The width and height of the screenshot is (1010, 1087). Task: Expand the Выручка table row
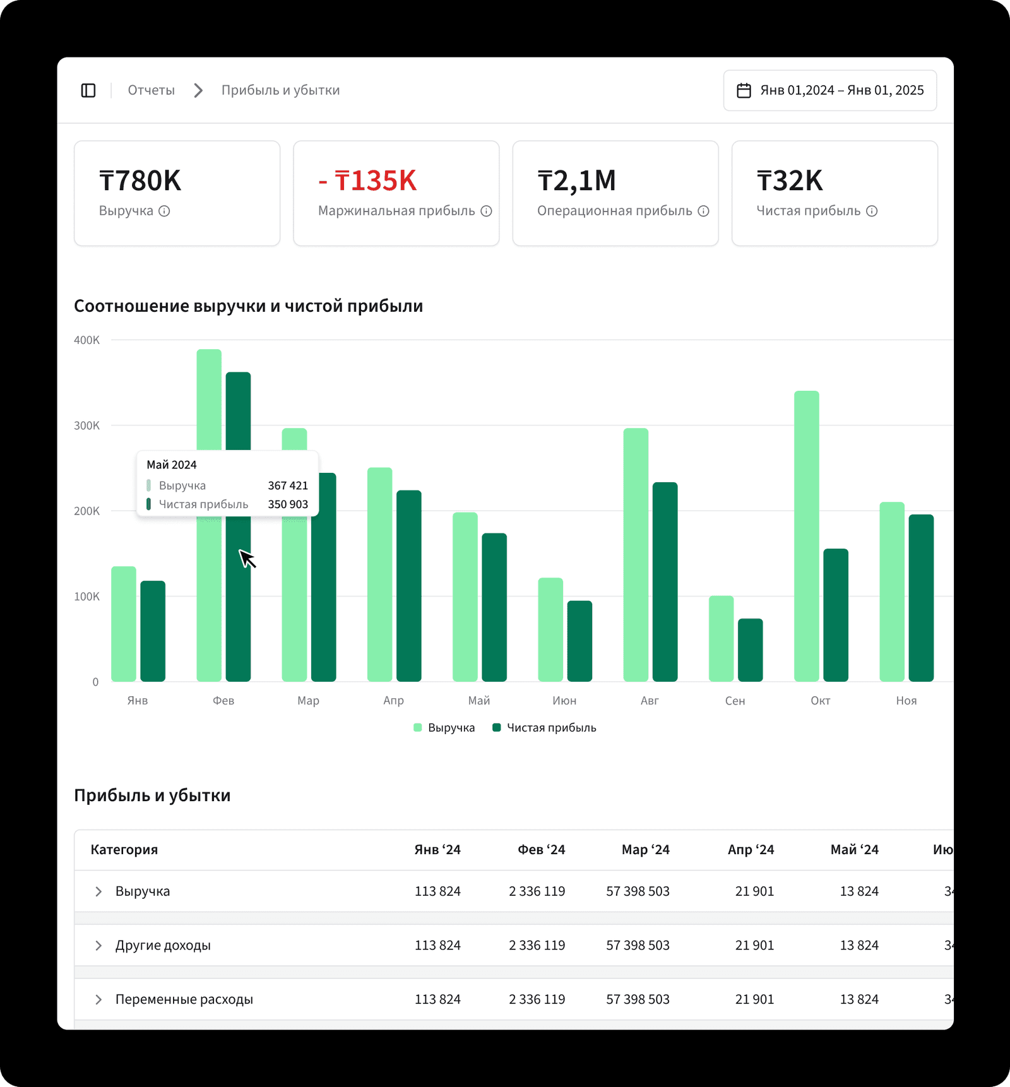98,891
